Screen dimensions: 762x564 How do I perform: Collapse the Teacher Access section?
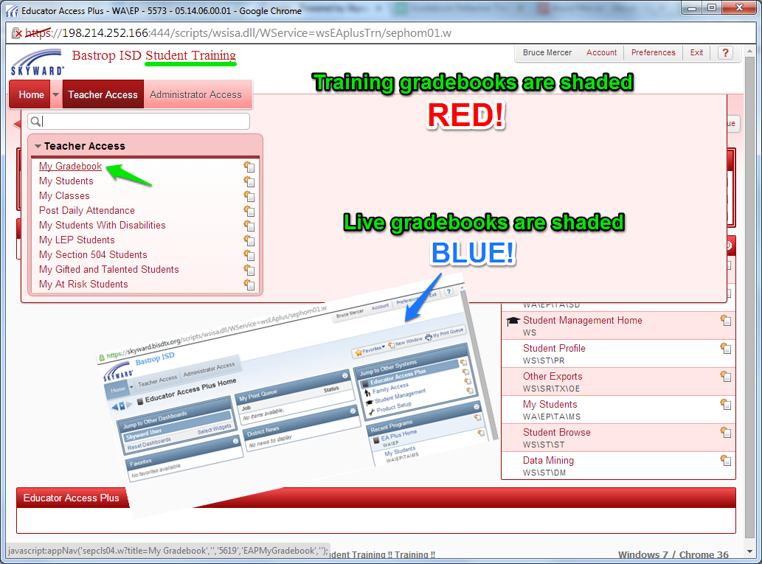tap(38, 146)
